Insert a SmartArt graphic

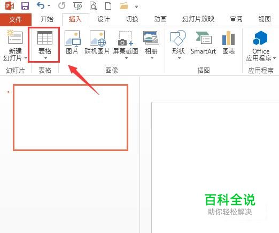click(203, 43)
